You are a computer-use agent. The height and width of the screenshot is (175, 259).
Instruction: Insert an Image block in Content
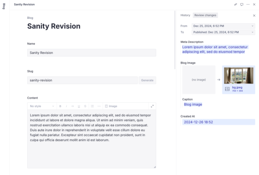point(111,106)
